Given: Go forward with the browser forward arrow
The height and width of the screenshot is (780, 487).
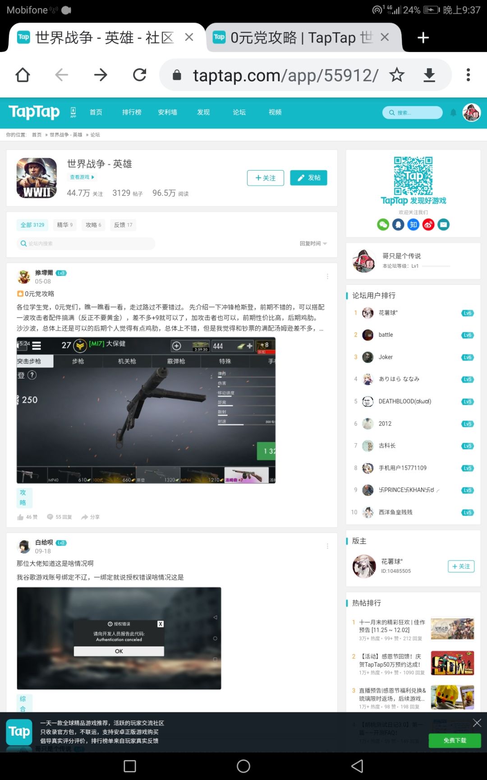Looking at the screenshot, I should point(101,75).
